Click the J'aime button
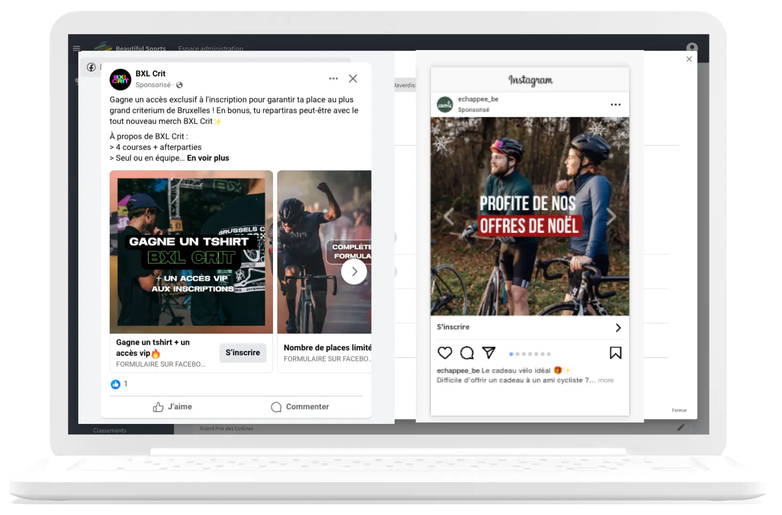This screenshot has width=782, height=515. (172, 407)
